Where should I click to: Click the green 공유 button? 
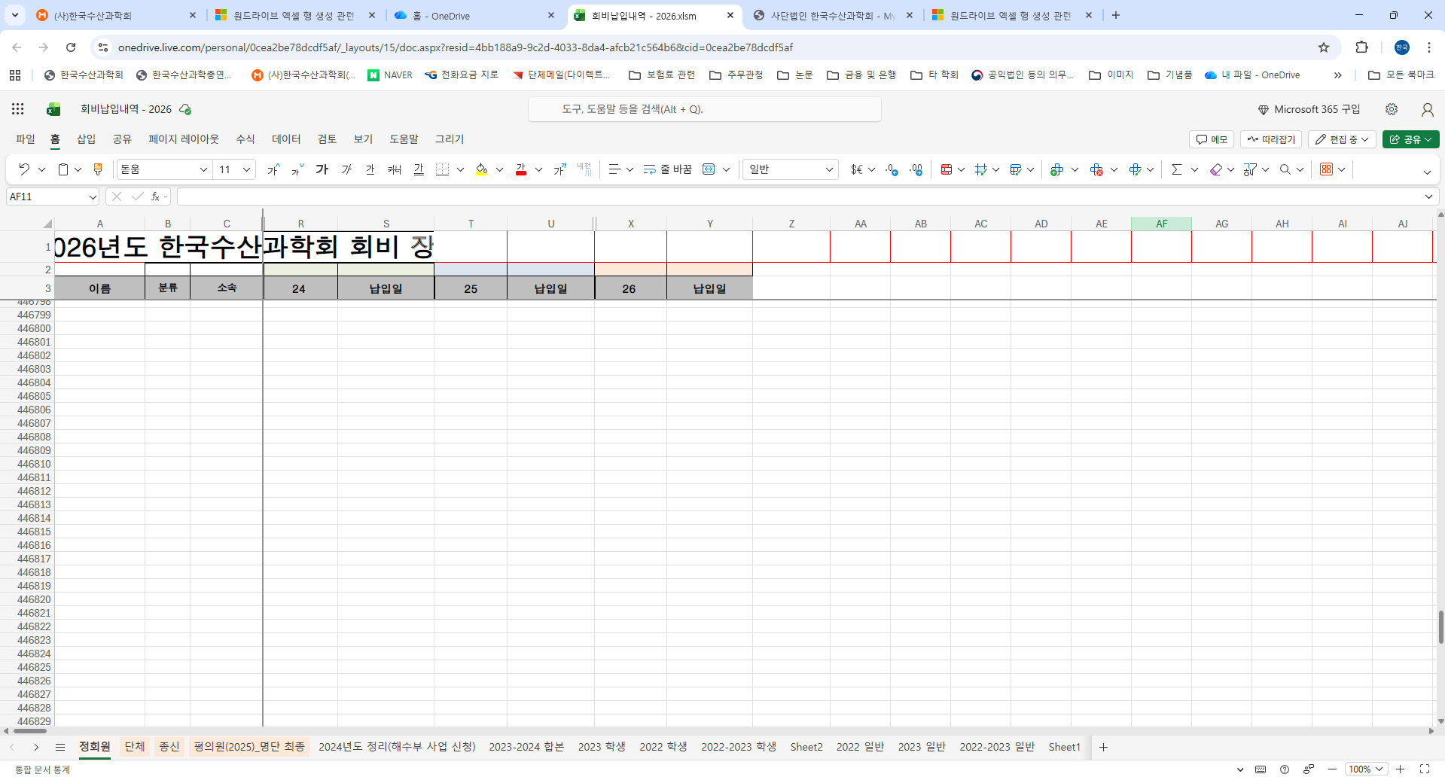pyautogui.click(x=1410, y=139)
